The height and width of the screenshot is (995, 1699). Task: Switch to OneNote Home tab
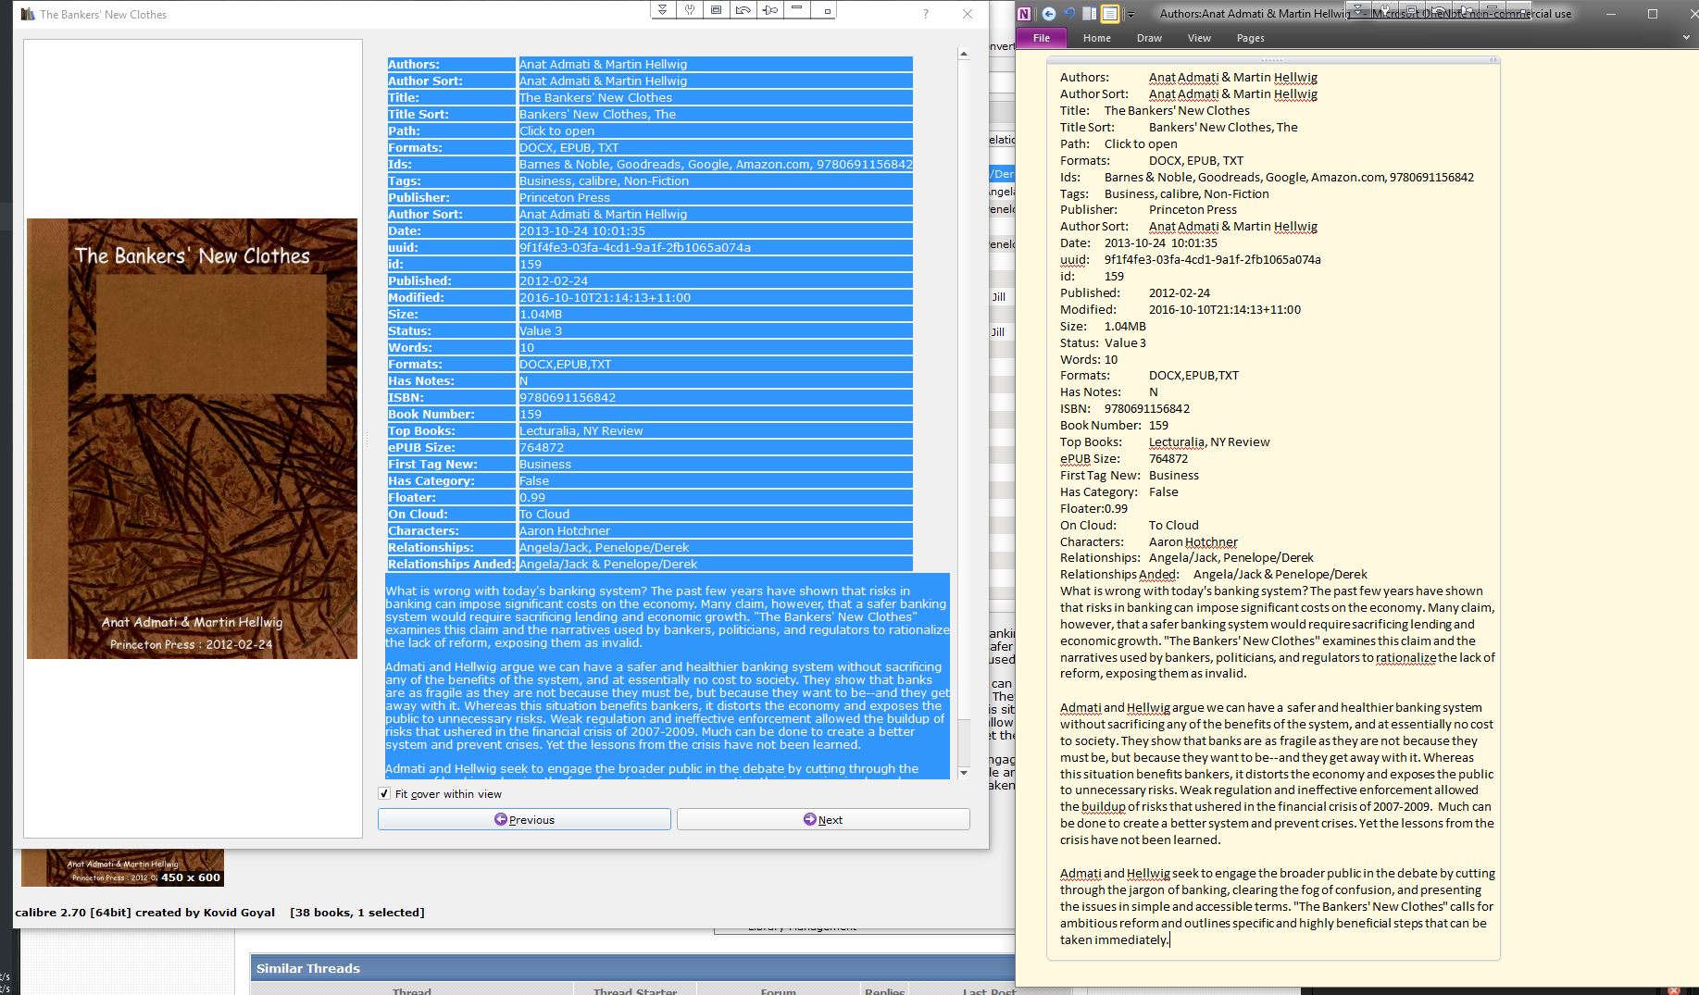click(1097, 38)
